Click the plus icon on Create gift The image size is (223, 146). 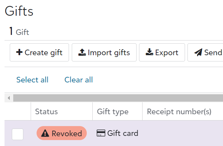20,52
